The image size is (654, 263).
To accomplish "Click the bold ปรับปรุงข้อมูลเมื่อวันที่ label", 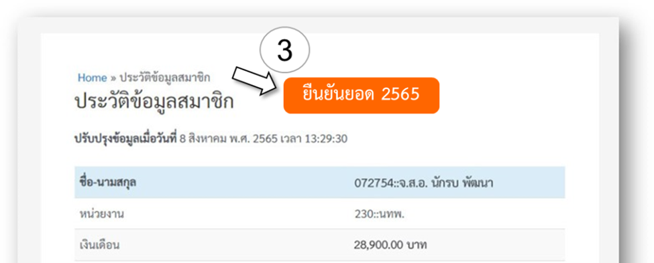I will (x=126, y=139).
